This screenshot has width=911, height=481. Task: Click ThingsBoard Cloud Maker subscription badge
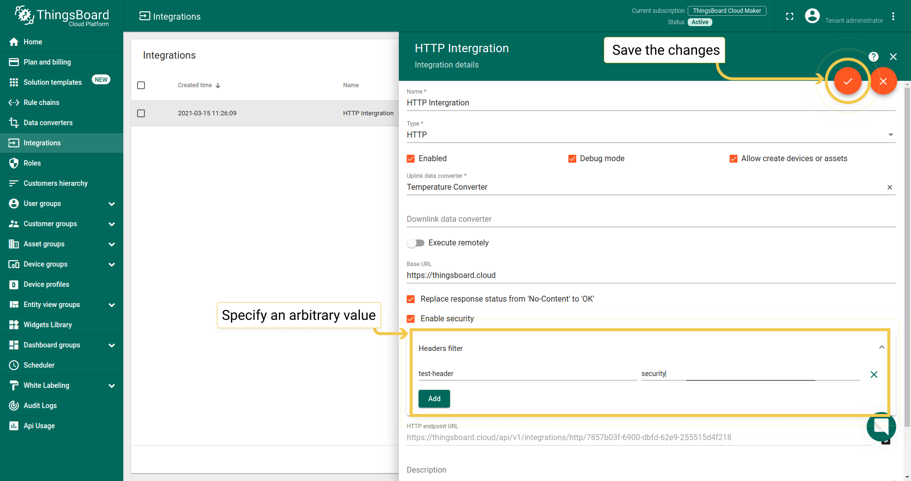coord(727,11)
